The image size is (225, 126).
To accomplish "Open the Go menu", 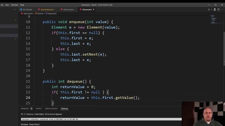I will click(x=2, y=5).
